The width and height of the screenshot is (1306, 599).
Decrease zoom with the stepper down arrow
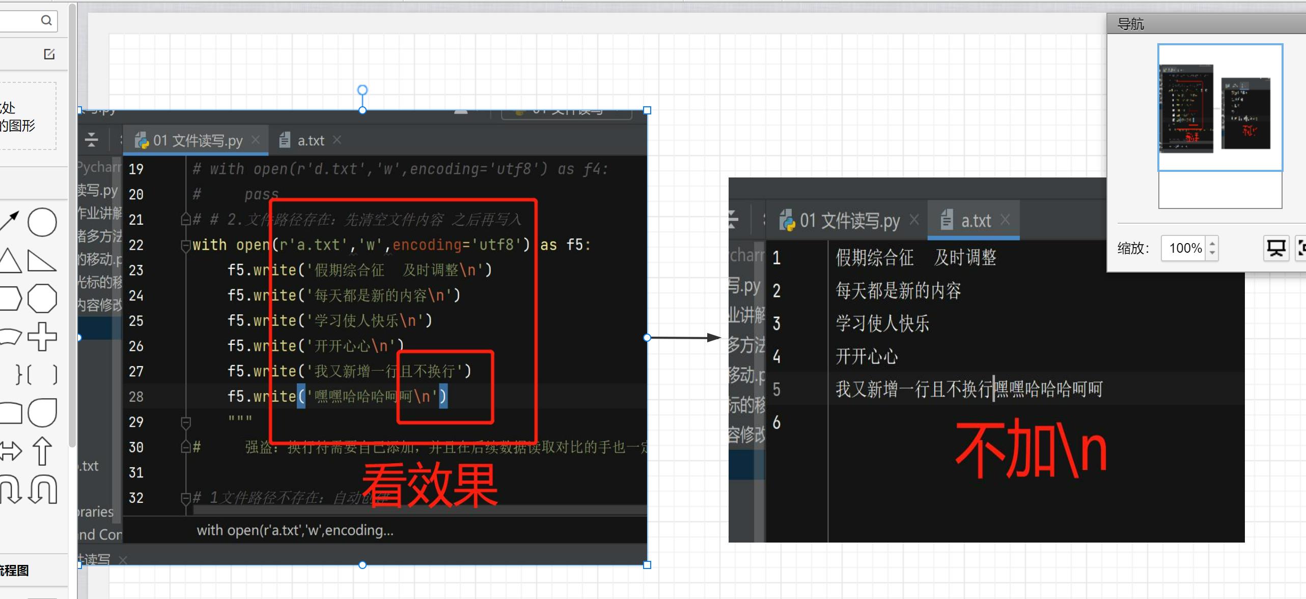coord(1212,253)
